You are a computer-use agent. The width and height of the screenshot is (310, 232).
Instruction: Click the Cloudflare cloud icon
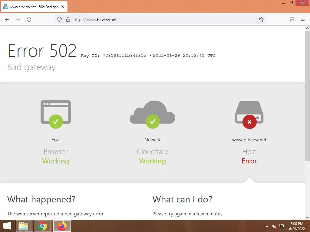tap(153, 114)
